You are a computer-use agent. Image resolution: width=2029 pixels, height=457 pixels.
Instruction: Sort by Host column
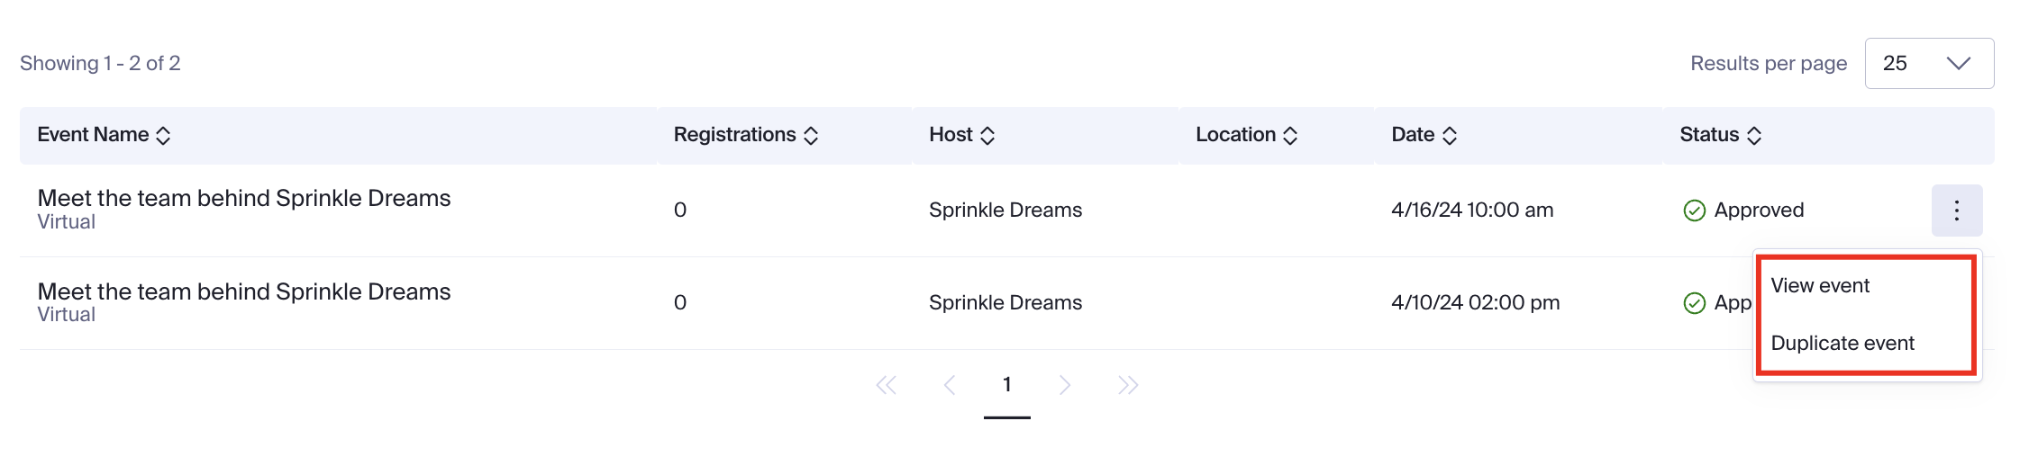pos(987,136)
